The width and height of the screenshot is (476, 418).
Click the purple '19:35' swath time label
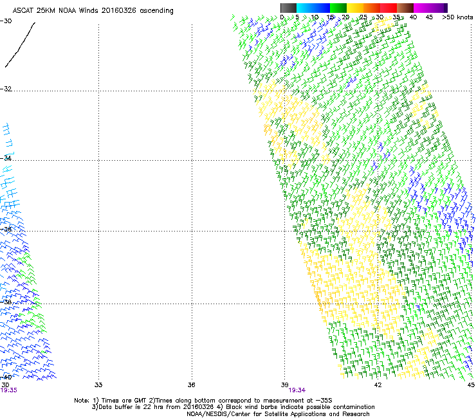click(9, 390)
